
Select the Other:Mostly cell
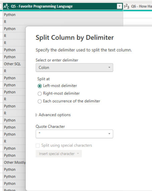14,163
